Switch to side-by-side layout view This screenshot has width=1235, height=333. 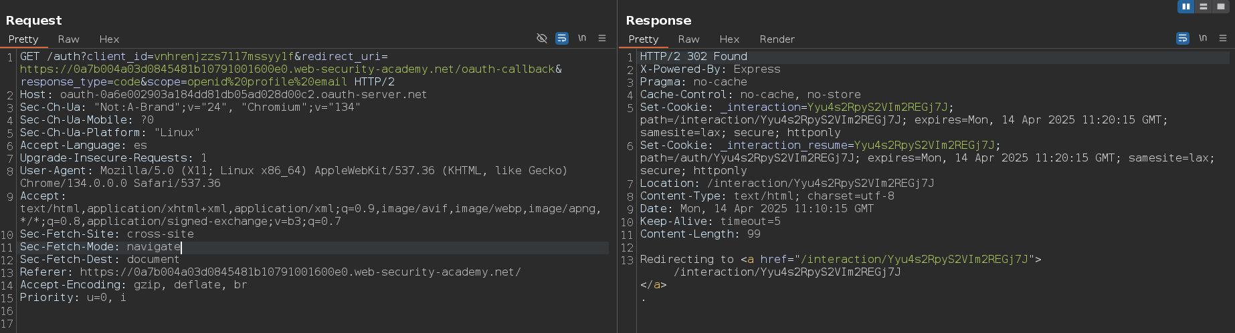tap(1185, 6)
